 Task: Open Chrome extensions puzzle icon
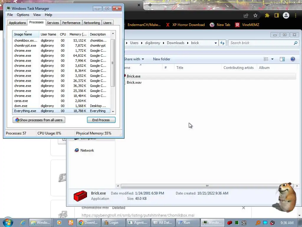click(267, 15)
